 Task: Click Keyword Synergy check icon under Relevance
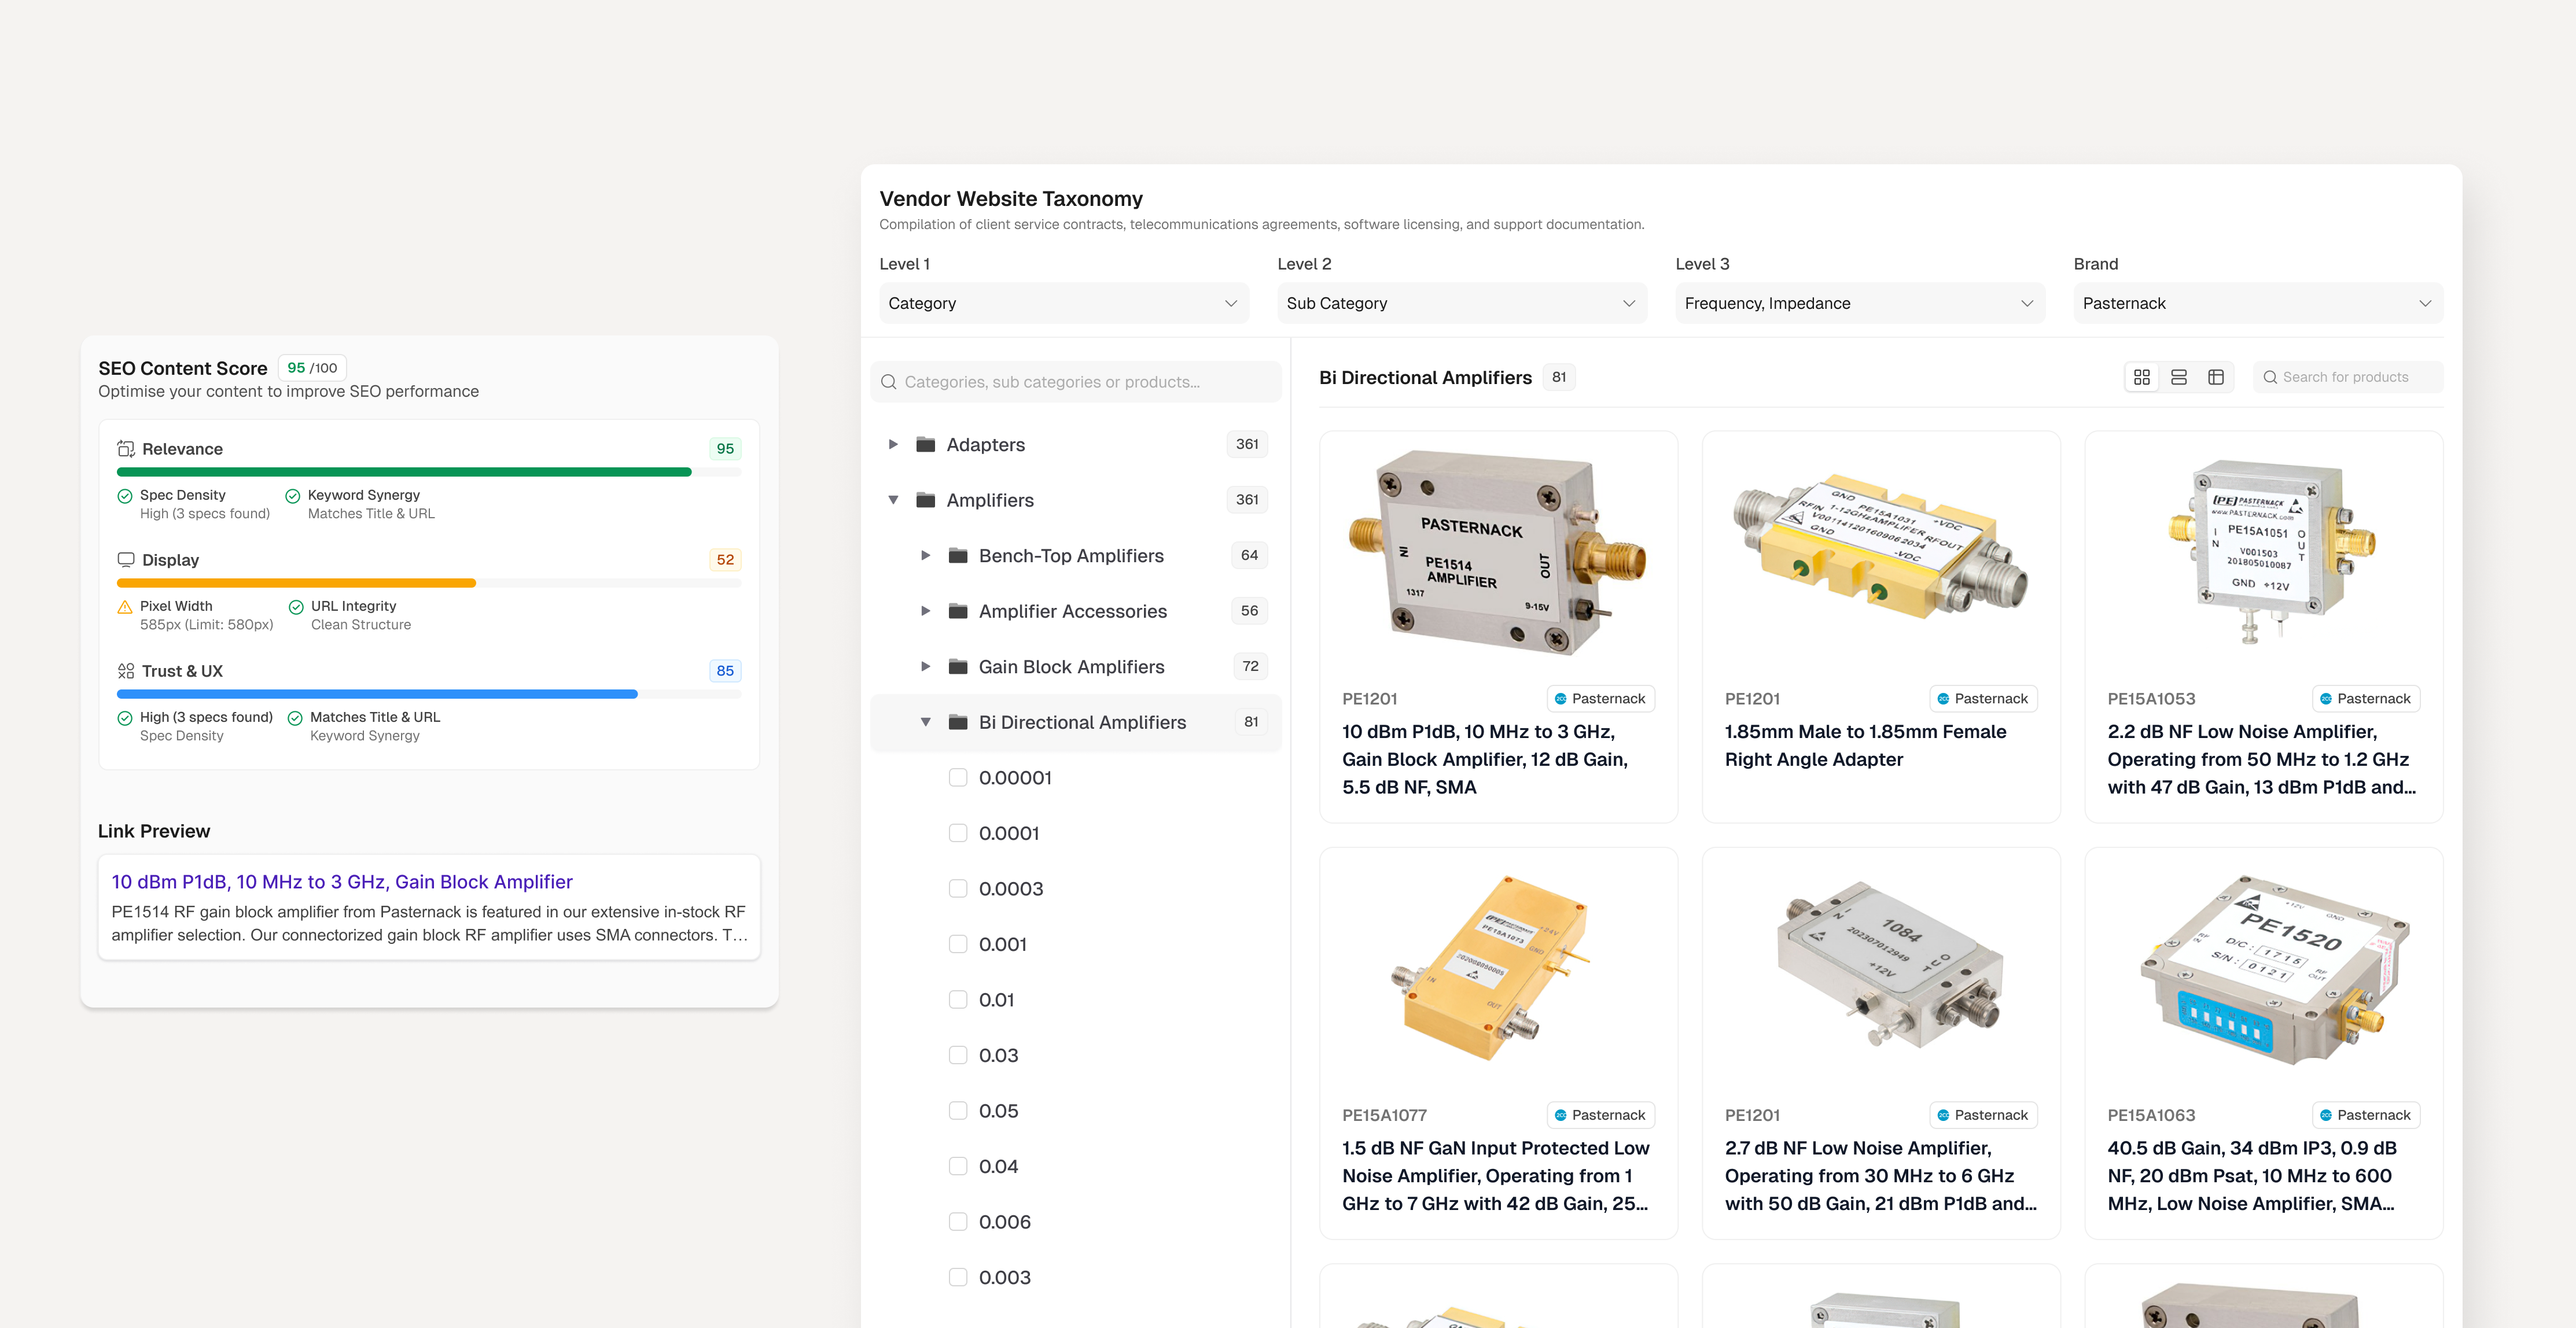(293, 496)
